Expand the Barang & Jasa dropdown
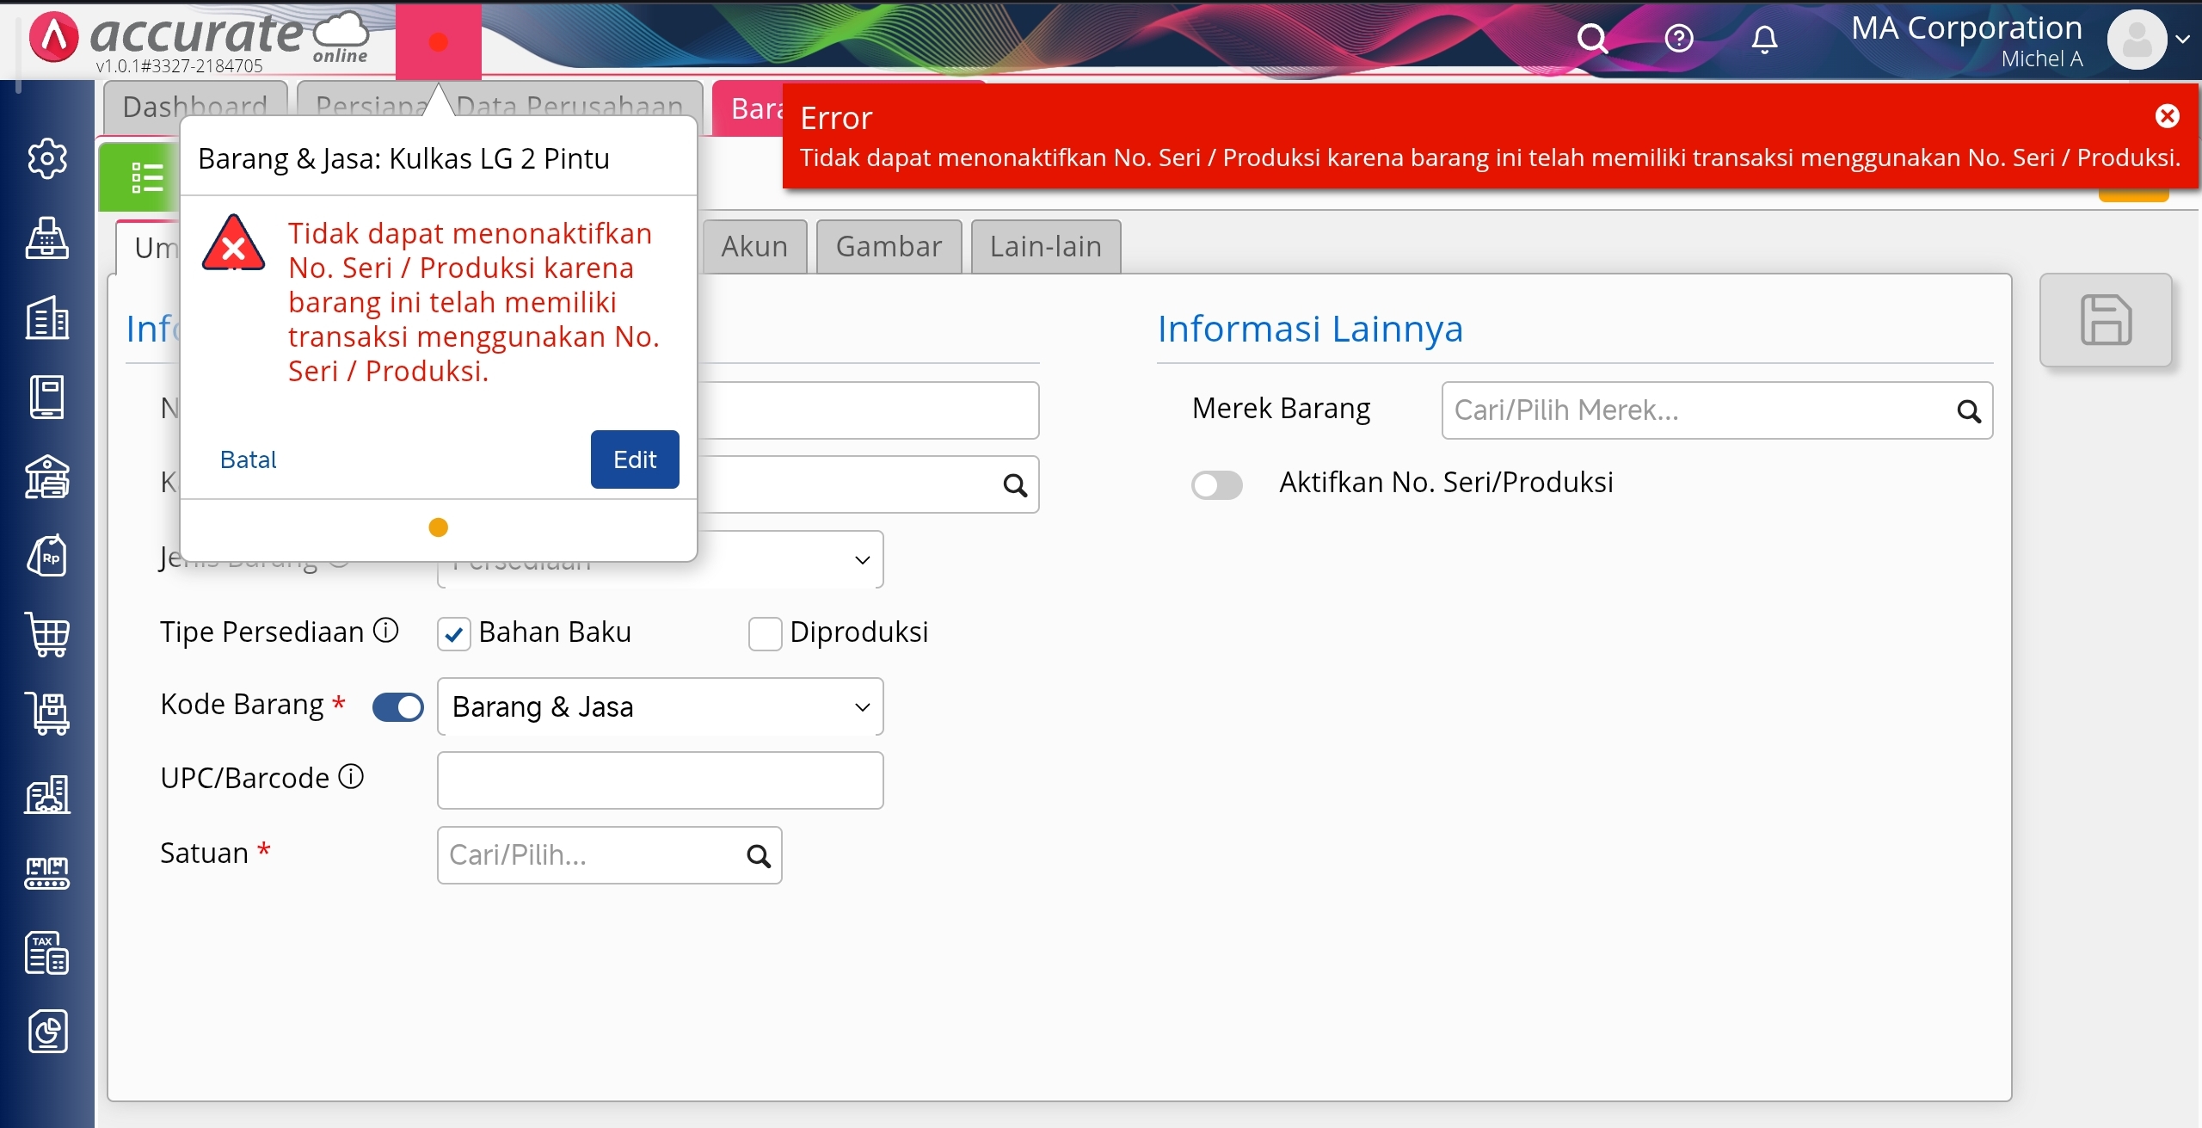2202x1128 pixels. coord(660,707)
